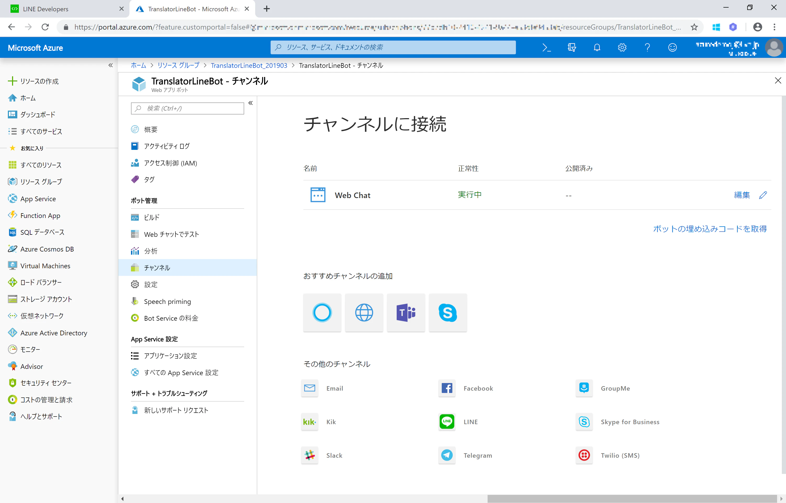
Task: Open directory and subscription filter icon
Action: 572,47
